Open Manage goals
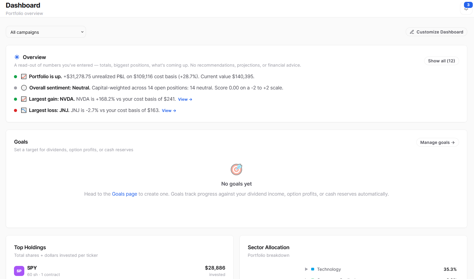 (x=438, y=142)
